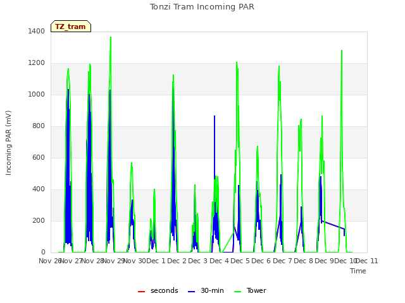The width and height of the screenshot is (405, 303).
Task: Click the 400 y-axis tick label
Action: 39,189
